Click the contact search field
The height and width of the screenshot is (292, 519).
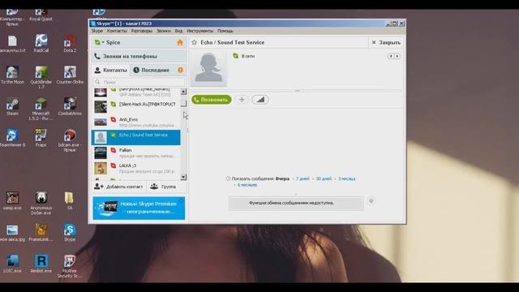(139, 82)
